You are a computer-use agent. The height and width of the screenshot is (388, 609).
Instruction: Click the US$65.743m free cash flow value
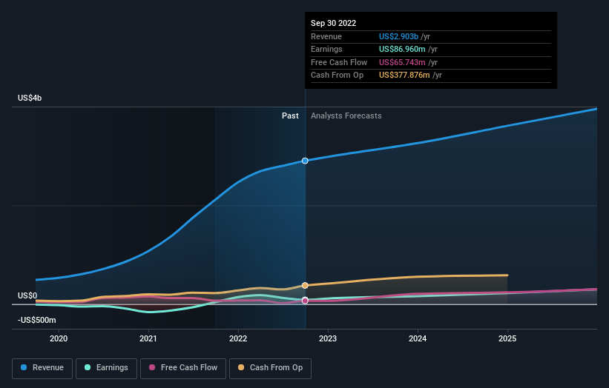coord(402,62)
